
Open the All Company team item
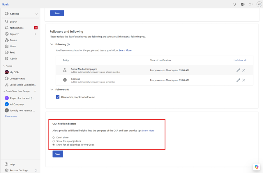pyautogui.click(x=17, y=104)
